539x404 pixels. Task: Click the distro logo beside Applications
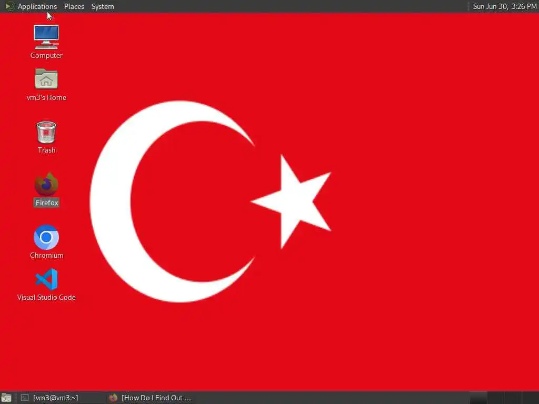click(x=9, y=6)
